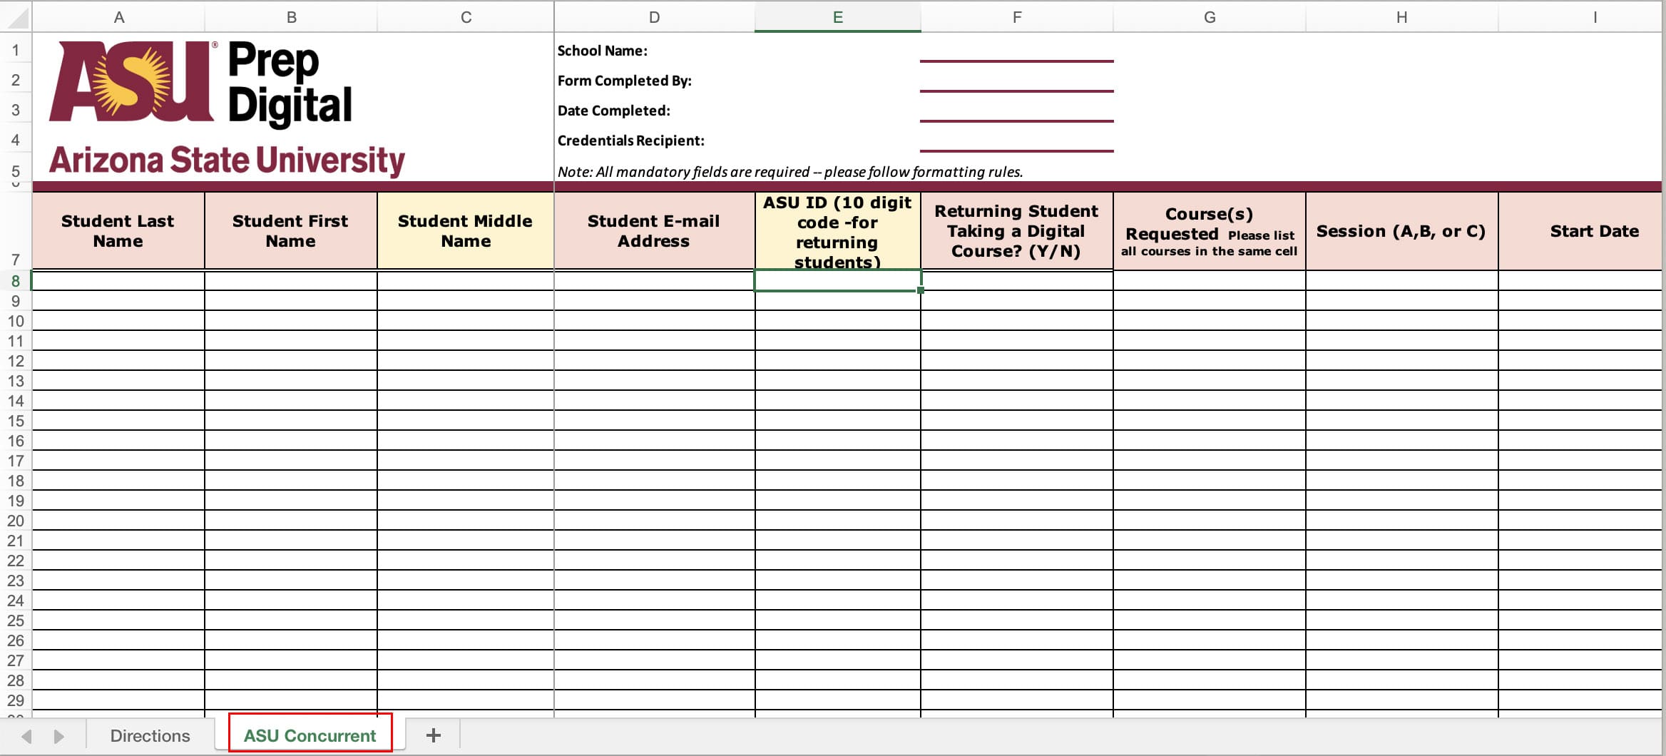Image resolution: width=1666 pixels, height=756 pixels.
Task: Select the Start Date cell in row 12
Action: [1581, 360]
